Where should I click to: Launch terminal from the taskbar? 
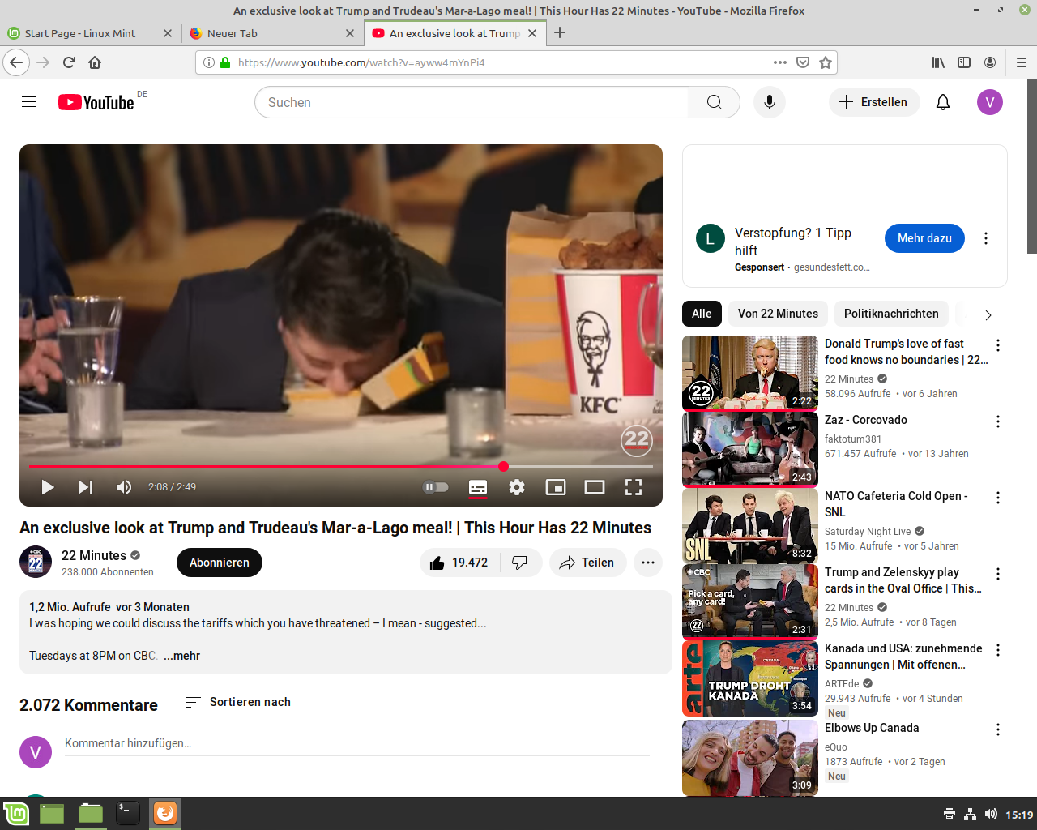tap(128, 813)
